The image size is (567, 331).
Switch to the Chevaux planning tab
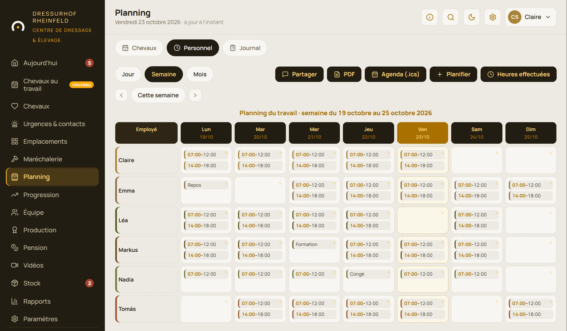[x=139, y=48]
